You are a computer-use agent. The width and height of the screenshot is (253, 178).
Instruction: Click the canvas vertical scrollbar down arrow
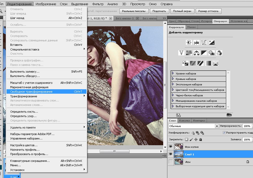[165, 147]
